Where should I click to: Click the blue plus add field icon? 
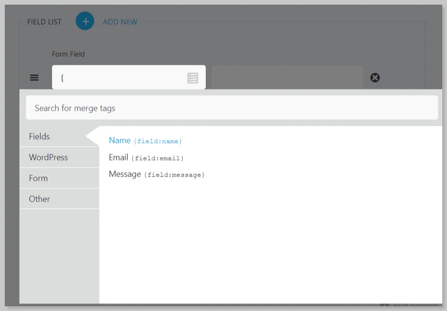click(x=85, y=21)
